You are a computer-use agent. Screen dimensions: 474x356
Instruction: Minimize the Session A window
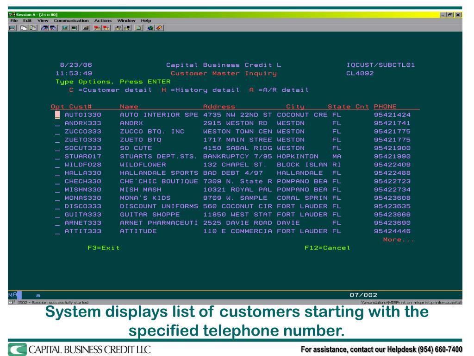(x=443, y=14)
